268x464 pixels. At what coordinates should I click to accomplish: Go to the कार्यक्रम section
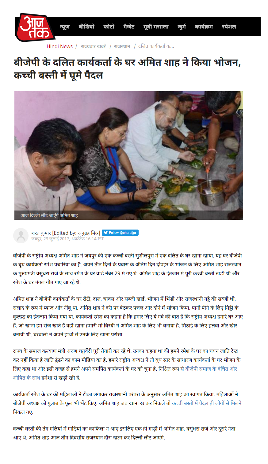[204, 27]
